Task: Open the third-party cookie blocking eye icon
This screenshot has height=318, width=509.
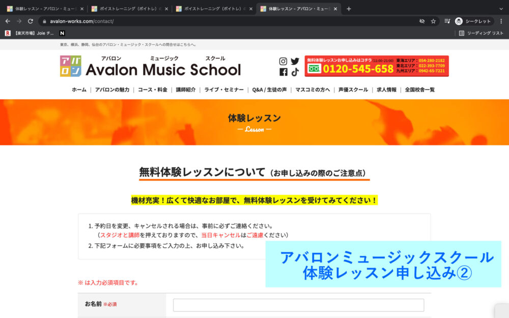Action: [x=422, y=21]
